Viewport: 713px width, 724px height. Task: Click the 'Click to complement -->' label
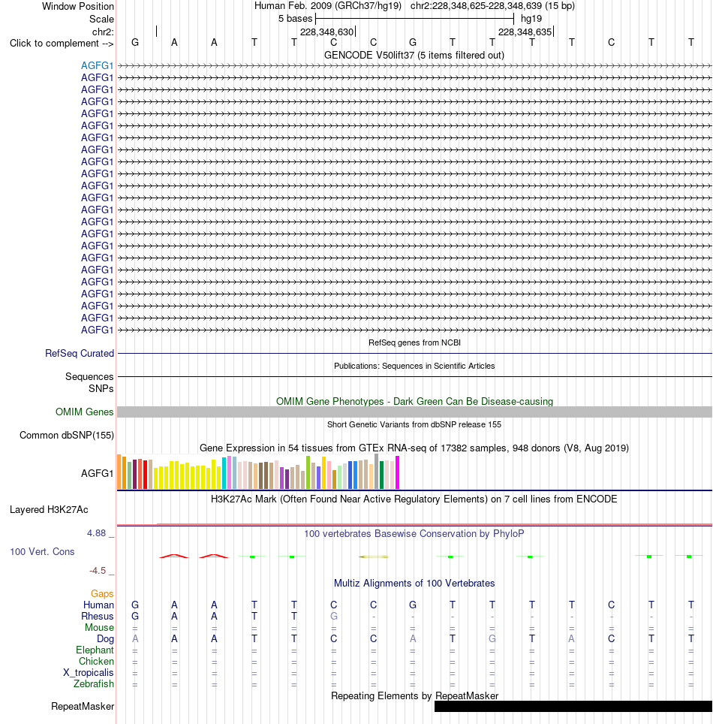pyautogui.click(x=62, y=43)
